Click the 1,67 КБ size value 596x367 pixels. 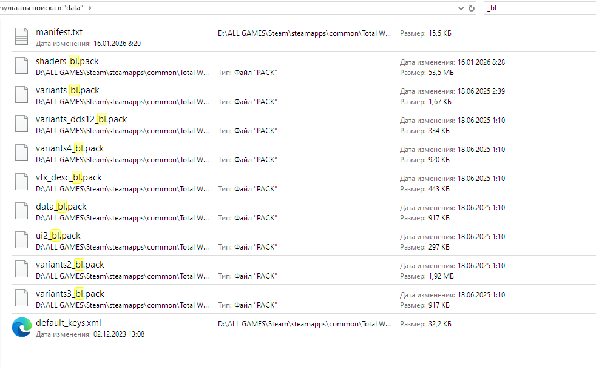440,102
